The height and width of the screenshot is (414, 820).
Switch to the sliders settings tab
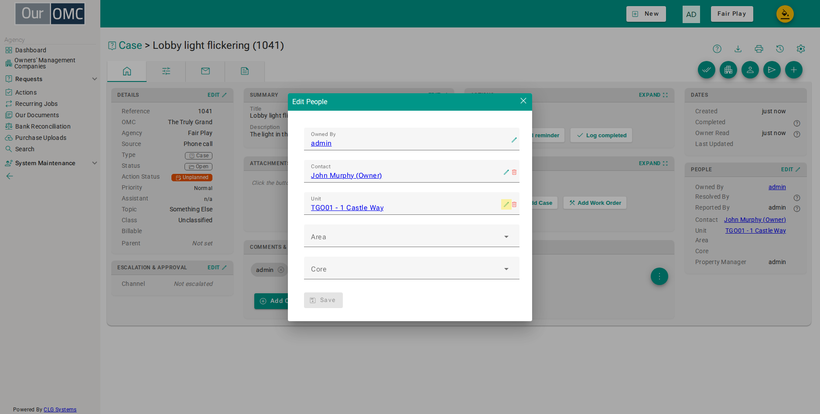click(166, 71)
